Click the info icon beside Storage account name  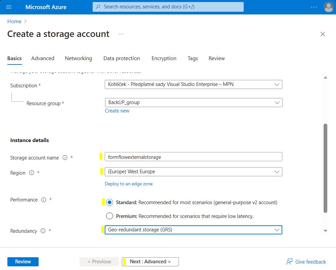pyautogui.click(x=65, y=158)
